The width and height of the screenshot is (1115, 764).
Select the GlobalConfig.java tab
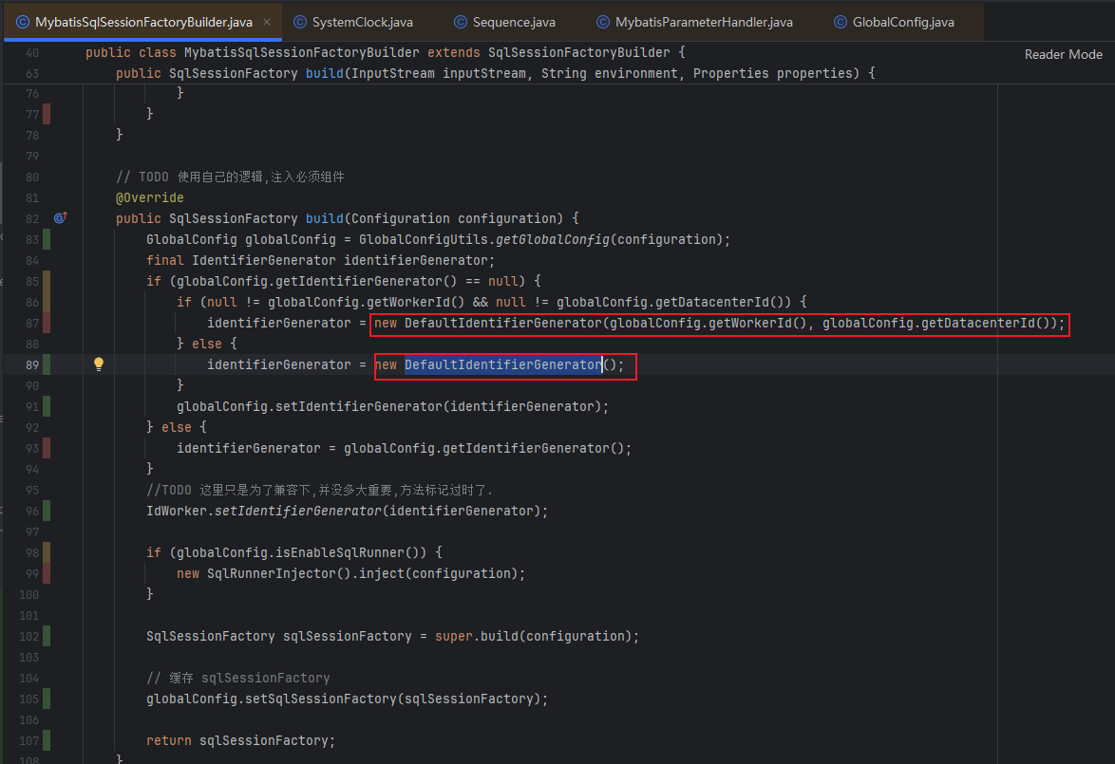[x=902, y=22]
